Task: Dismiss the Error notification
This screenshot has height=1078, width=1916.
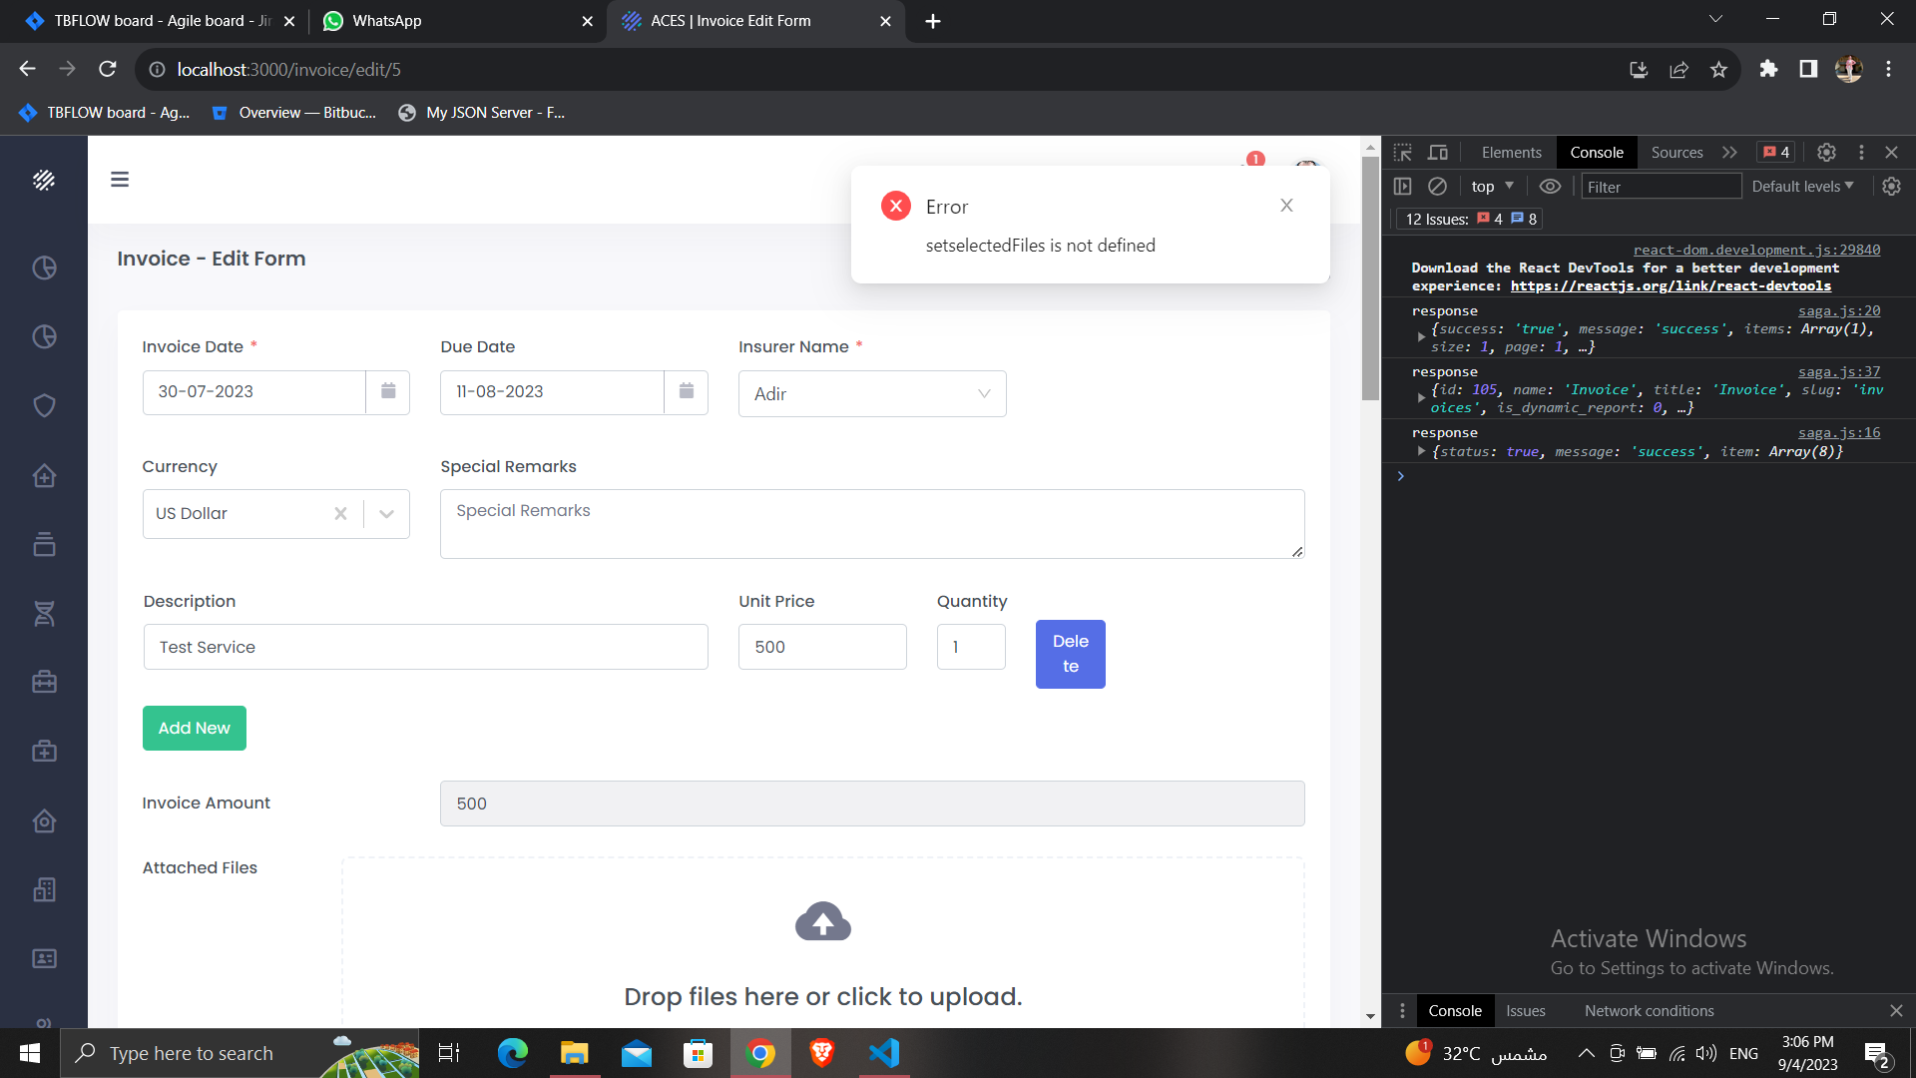Action: (x=1286, y=206)
